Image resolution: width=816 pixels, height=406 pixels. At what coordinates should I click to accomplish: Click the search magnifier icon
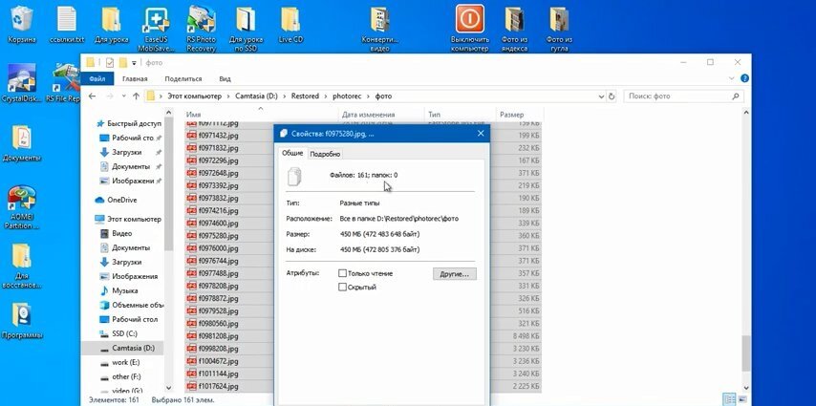[x=736, y=96]
